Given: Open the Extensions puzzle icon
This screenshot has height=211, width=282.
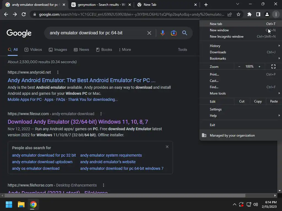Looking at the screenshot, I should (250, 14).
